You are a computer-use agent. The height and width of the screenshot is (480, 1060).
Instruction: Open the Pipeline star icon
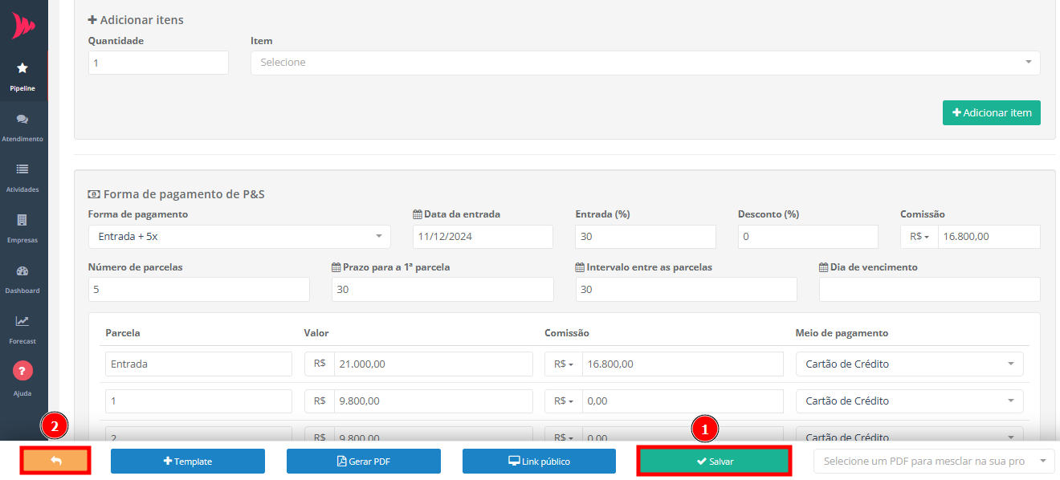tap(22, 69)
